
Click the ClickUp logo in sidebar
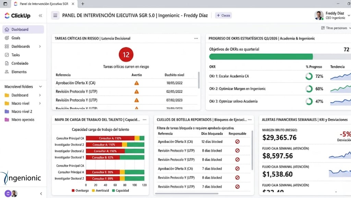(x=17, y=15)
